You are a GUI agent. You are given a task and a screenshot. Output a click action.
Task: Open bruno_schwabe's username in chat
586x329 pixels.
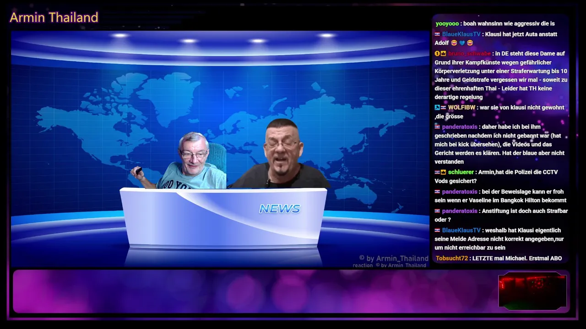click(x=469, y=53)
